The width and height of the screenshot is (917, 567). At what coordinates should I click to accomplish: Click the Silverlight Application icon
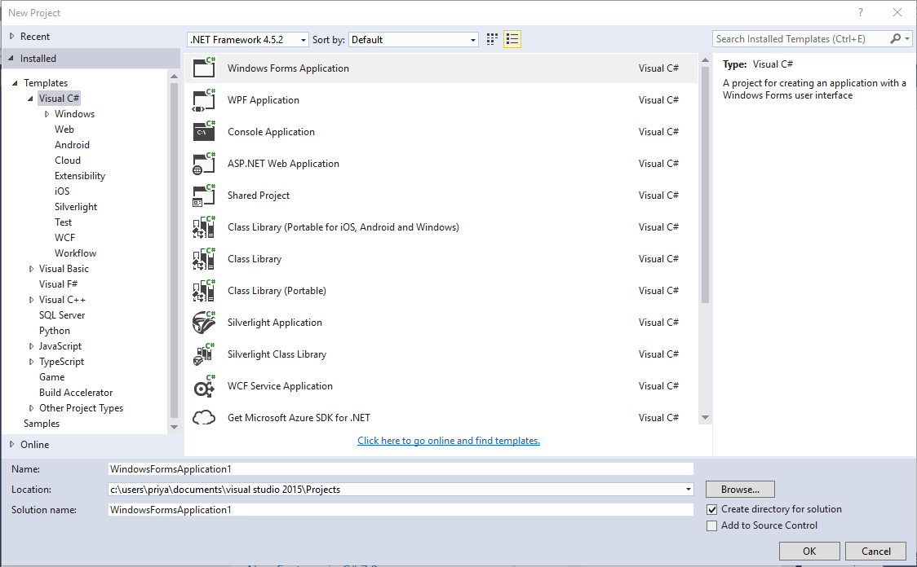(x=204, y=323)
